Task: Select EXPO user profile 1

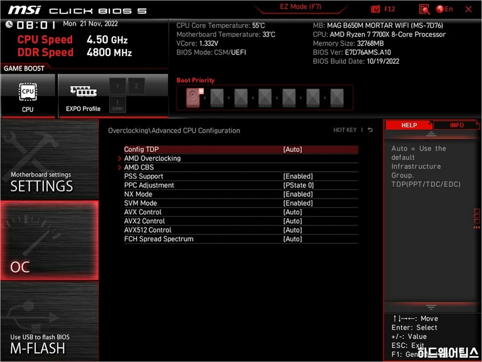Action: click(x=117, y=105)
